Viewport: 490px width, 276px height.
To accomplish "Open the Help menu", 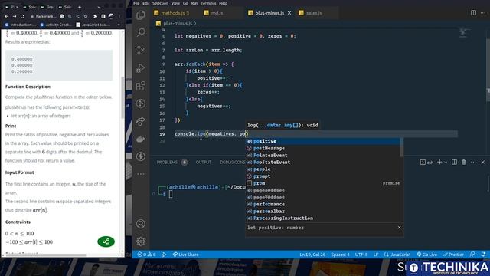I will click(223, 3).
